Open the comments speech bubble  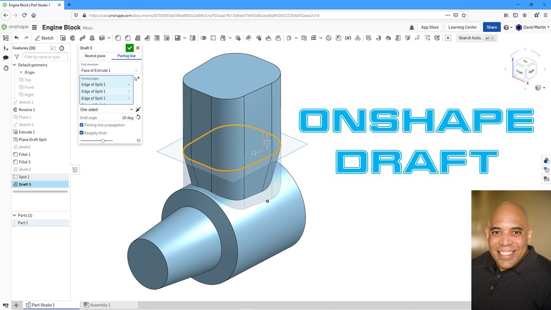coord(6,58)
